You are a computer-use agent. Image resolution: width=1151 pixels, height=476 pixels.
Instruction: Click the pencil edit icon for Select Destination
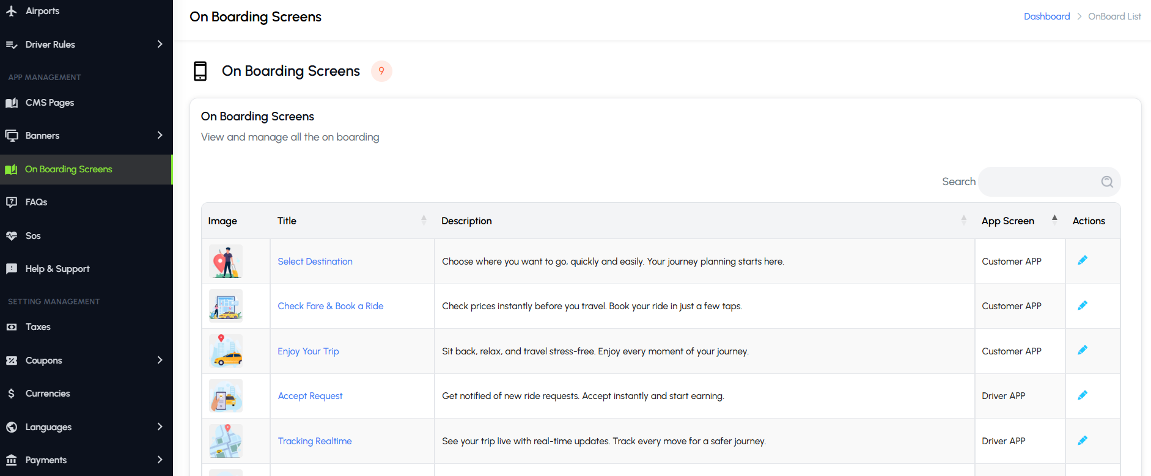tap(1082, 260)
